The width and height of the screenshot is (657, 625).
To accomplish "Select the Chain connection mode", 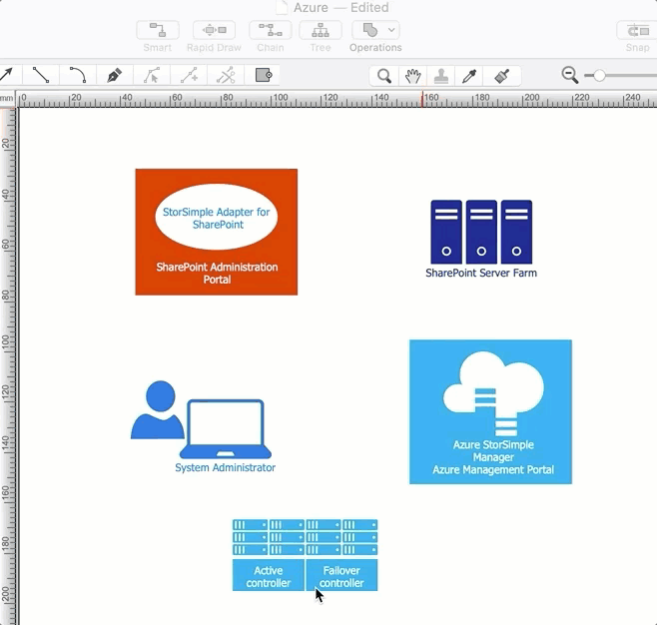I will click(x=271, y=30).
